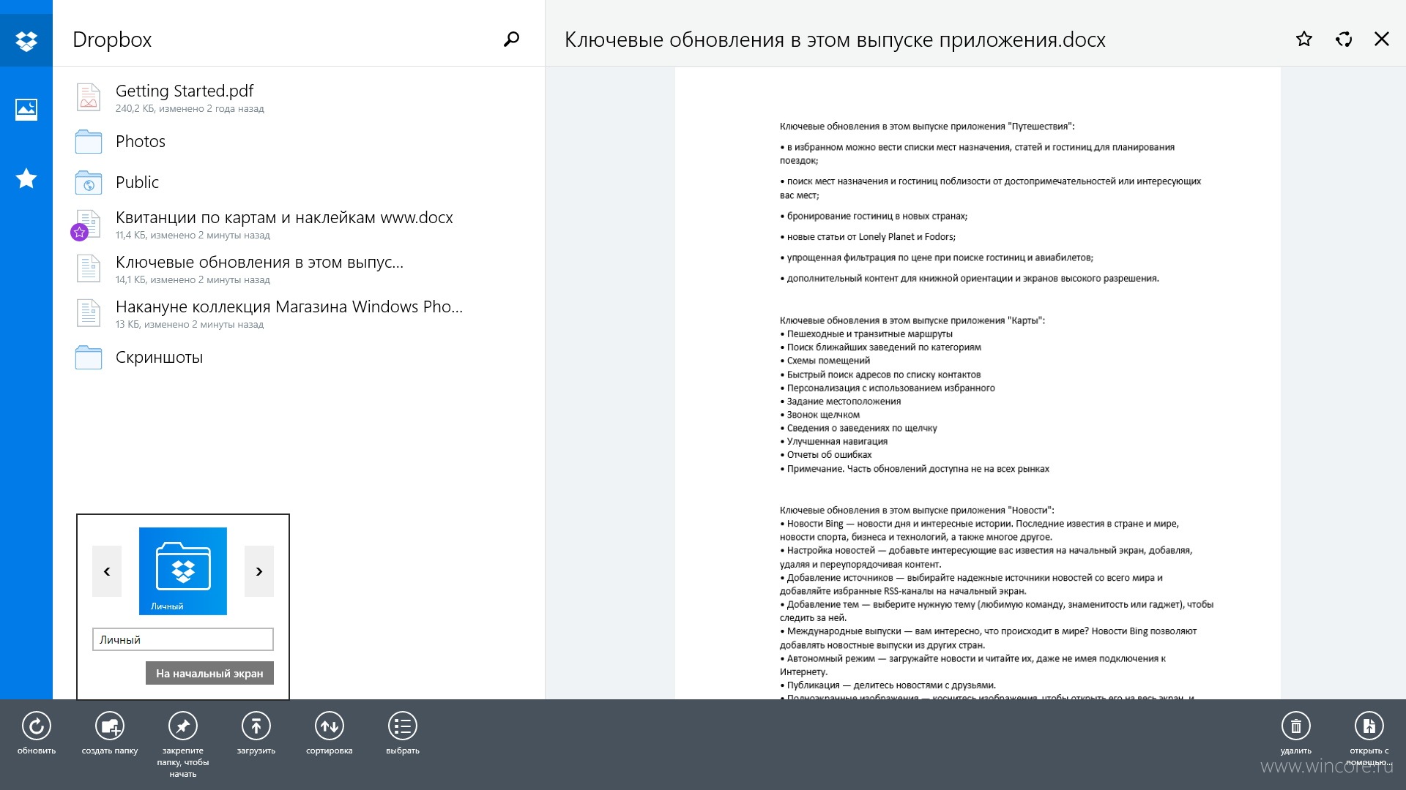Image resolution: width=1406 pixels, height=790 pixels.
Task: Show next tile style in pin dialog
Action: pyautogui.click(x=259, y=571)
